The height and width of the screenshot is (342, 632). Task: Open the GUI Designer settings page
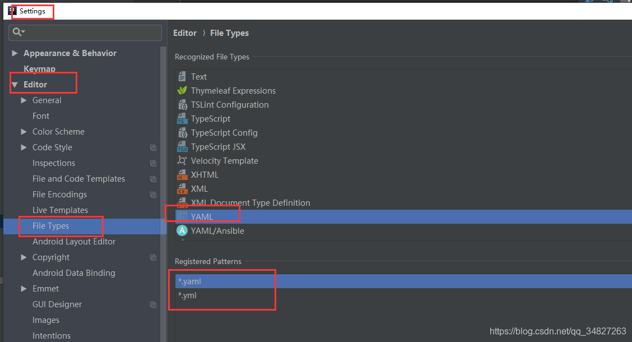57,304
